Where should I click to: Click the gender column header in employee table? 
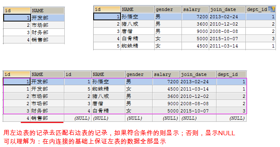tap(168, 9)
